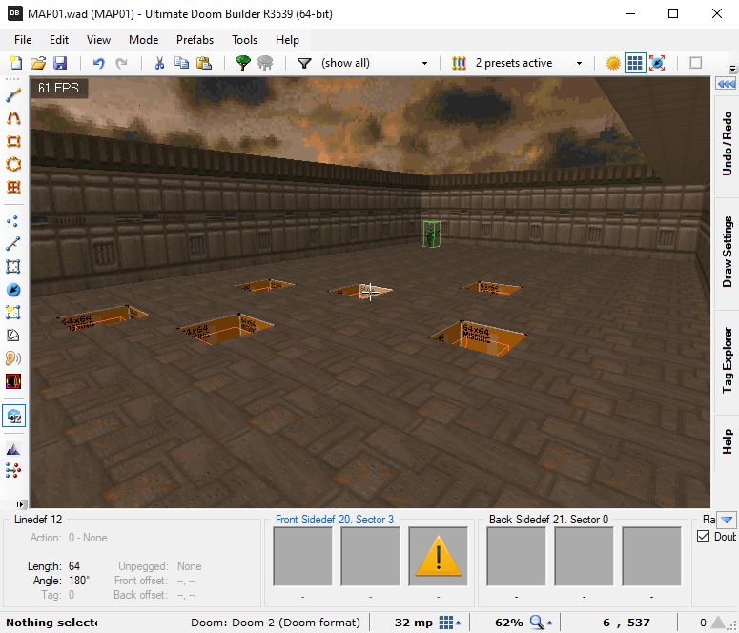Switch to Linedefs mode icon

pos(12,244)
